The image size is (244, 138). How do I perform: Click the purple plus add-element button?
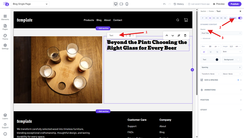192,70
